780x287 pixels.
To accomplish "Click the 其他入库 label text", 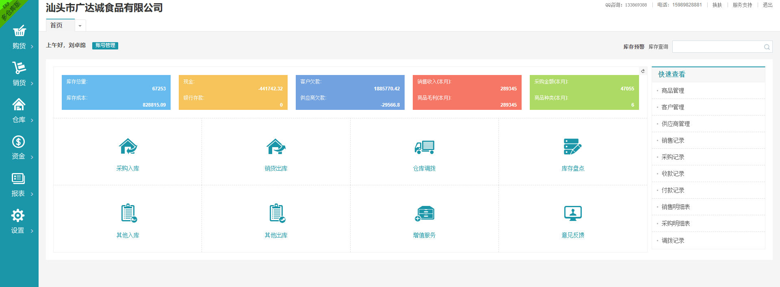I will (x=128, y=236).
